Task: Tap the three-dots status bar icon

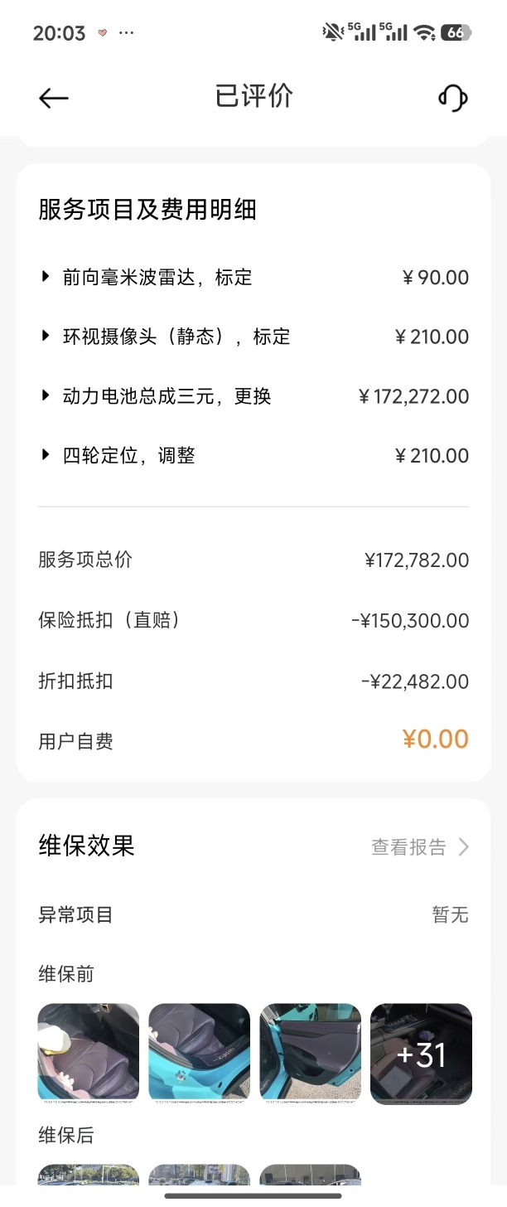Action: (126, 33)
